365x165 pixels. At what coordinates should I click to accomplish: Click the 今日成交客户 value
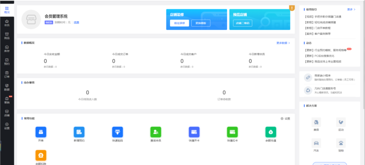click(x=182, y=61)
